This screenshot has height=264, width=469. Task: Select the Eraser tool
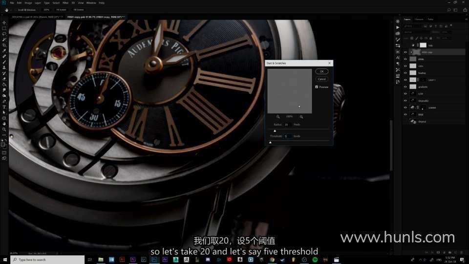pos(4,79)
